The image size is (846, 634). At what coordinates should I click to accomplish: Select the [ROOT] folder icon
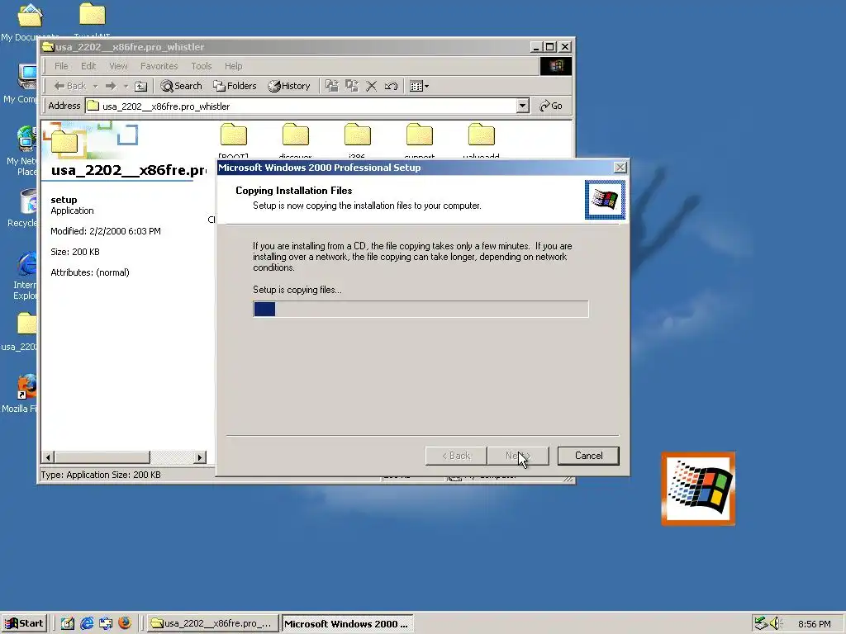pos(234,135)
